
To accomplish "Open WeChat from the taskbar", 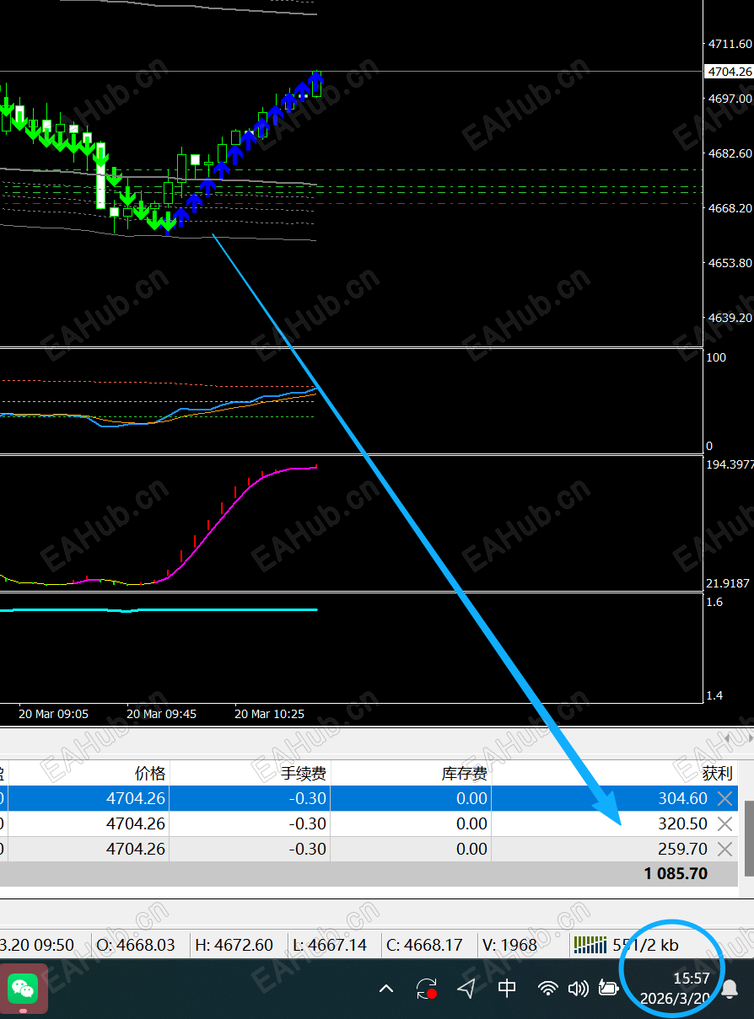I will point(23,989).
